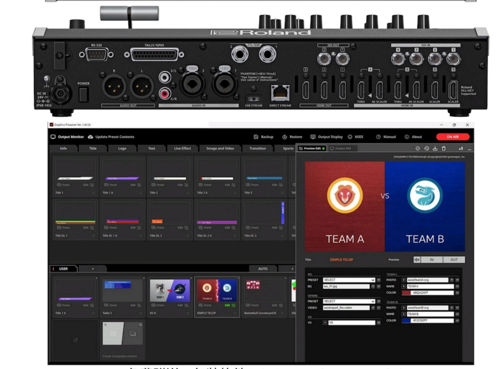Click the Update Preset Contents cloud icon

(x=90, y=137)
